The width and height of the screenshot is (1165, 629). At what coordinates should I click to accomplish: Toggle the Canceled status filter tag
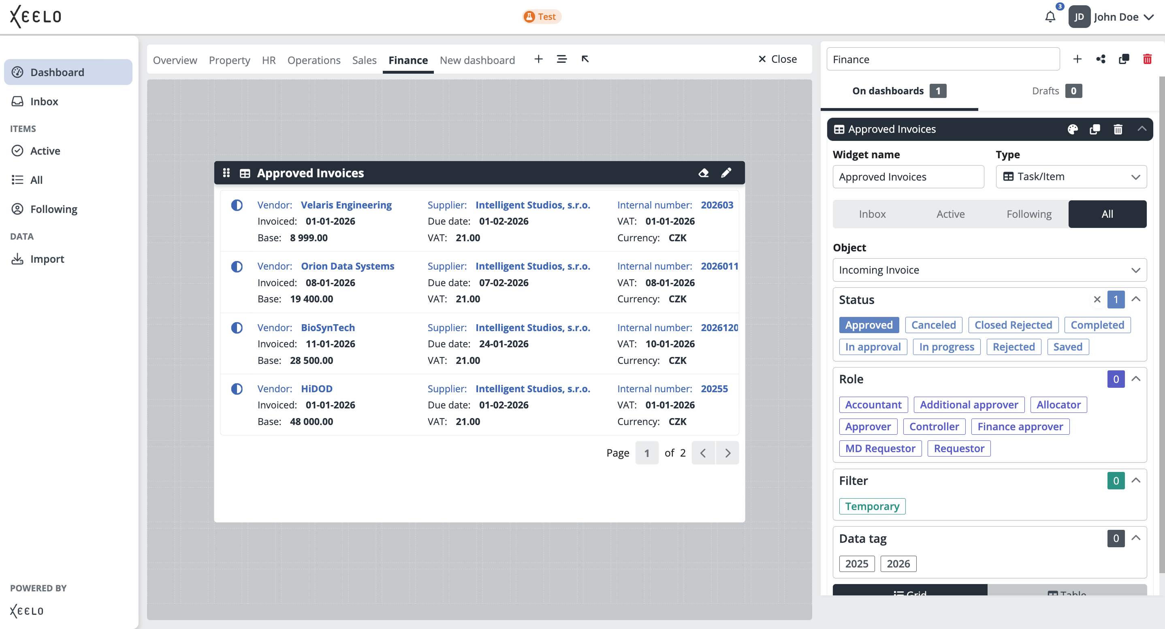tap(933, 325)
